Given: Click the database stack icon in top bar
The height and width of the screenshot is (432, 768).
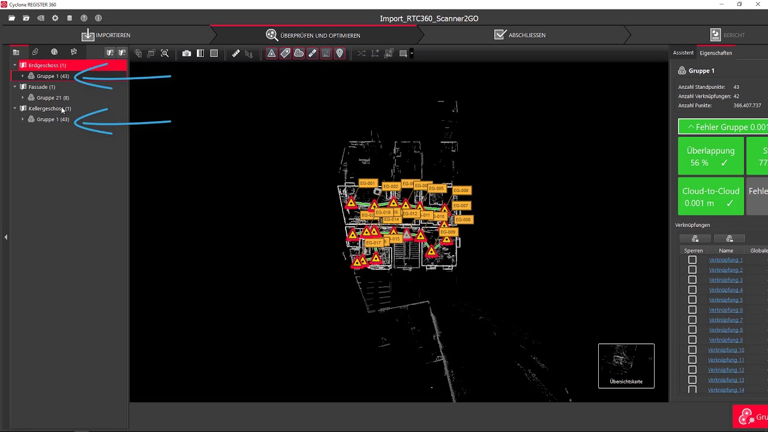Looking at the screenshot, I should 70,19.
